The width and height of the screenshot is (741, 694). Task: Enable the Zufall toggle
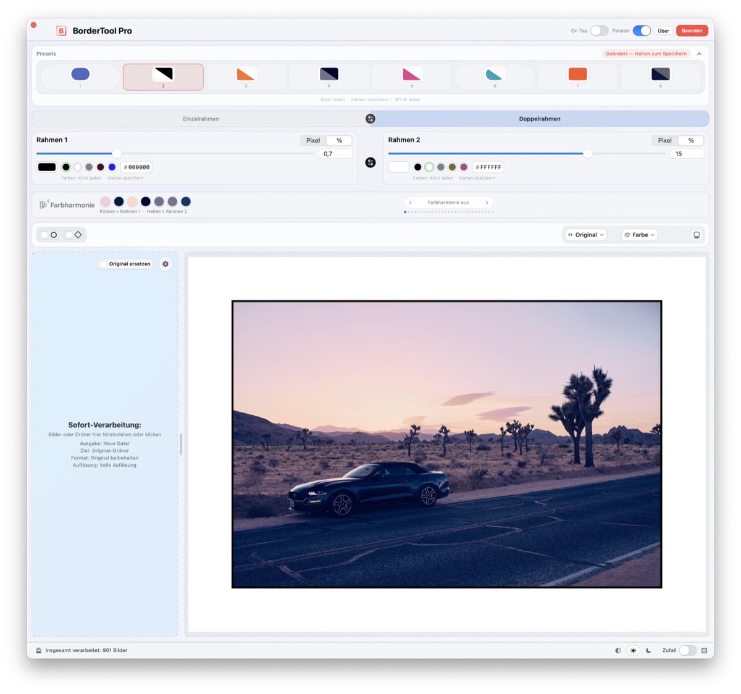tap(687, 650)
